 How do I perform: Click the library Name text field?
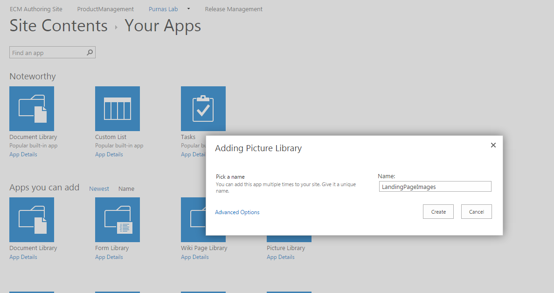coord(435,187)
